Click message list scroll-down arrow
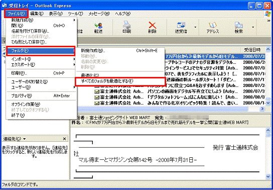Screen dimensions: 273x190 tap(268, 103)
